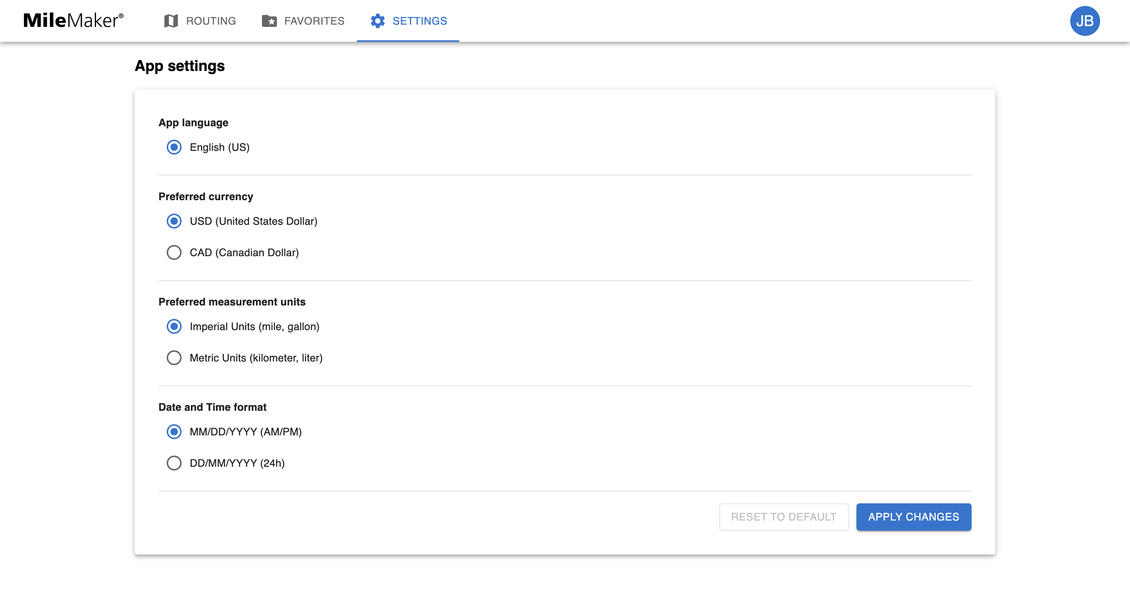Click the App settings heading
Viewport: 1130px width, 590px height.
pos(180,66)
